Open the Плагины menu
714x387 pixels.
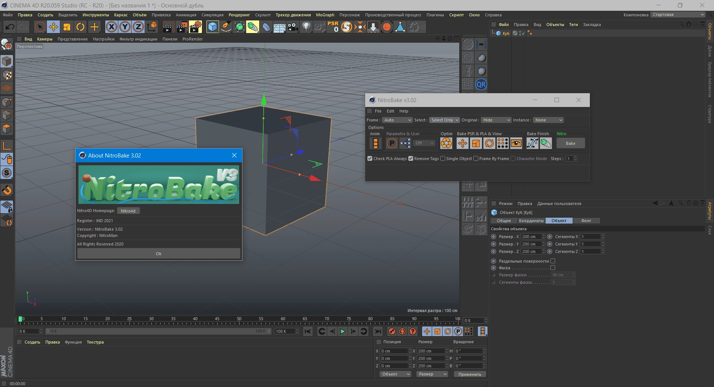[435, 15]
